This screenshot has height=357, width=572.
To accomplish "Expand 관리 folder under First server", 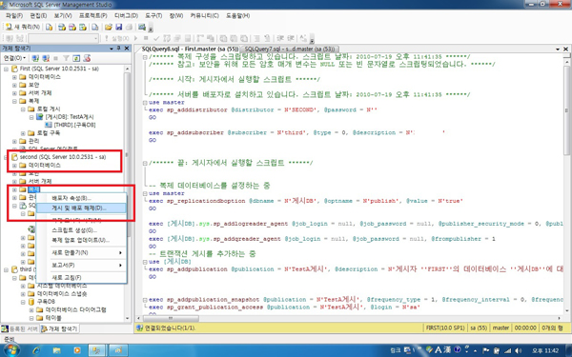I will (14, 141).
